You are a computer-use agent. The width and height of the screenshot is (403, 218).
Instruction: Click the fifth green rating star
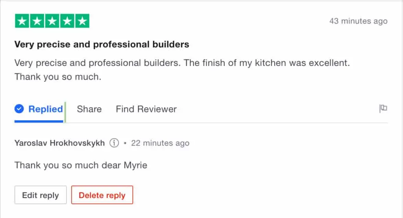82,21
